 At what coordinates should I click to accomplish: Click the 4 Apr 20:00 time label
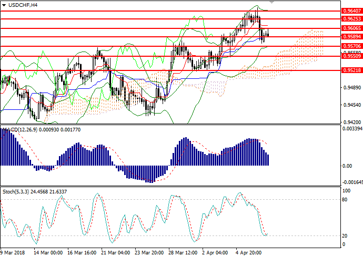click(x=248, y=252)
